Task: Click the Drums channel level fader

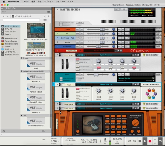Action: click(102, 30)
